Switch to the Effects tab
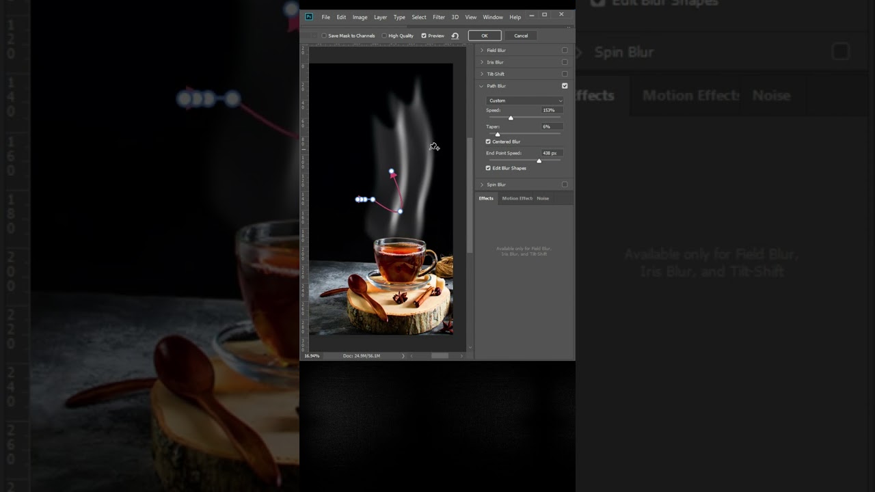875x492 pixels. click(x=486, y=198)
